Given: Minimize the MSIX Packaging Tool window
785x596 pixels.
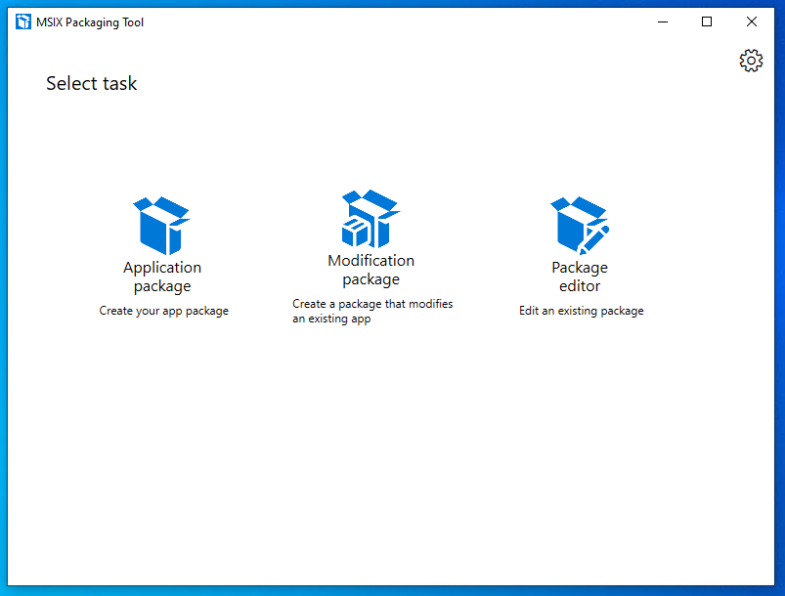Looking at the screenshot, I should pos(663,22).
